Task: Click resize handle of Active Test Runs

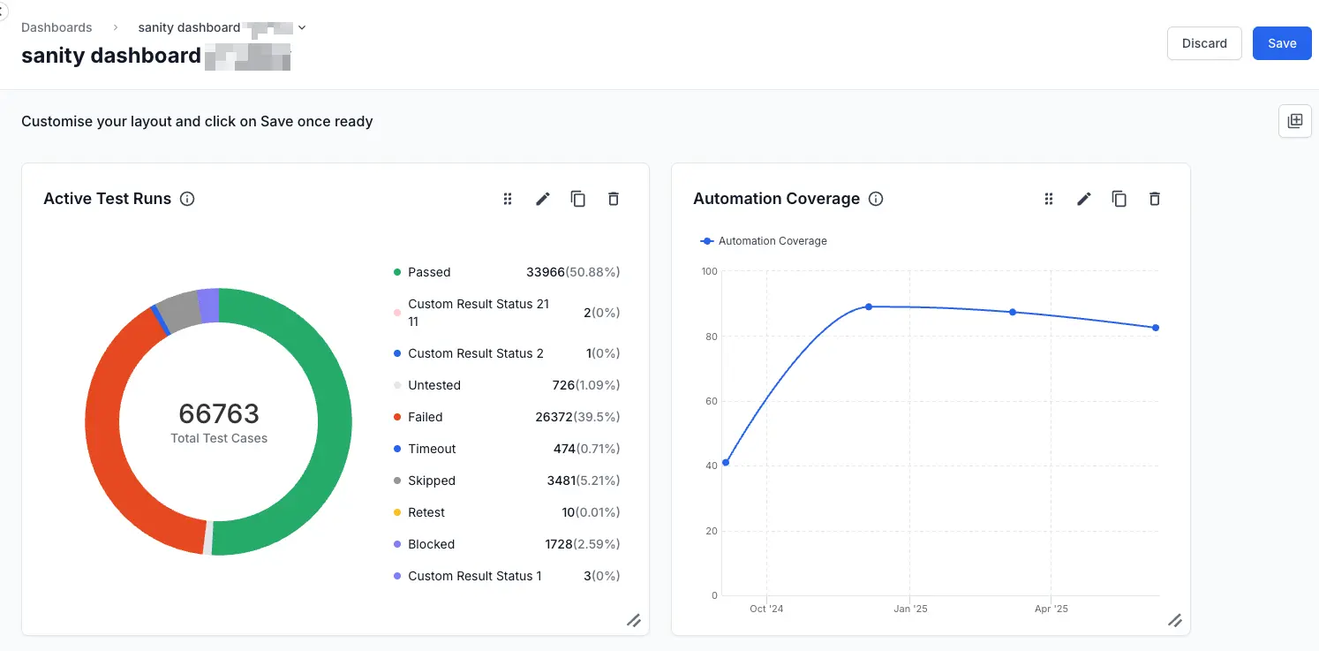Action: [634, 620]
